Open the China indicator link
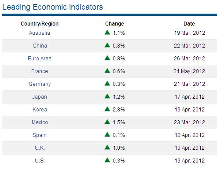The height and width of the screenshot is (170, 217). (x=40, y=46)
